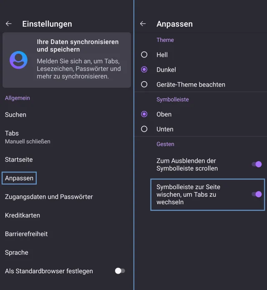This screenshot has height=290, width=267.
Task: Toggle swipe toolbar to switch tabs
Action: 257,194
